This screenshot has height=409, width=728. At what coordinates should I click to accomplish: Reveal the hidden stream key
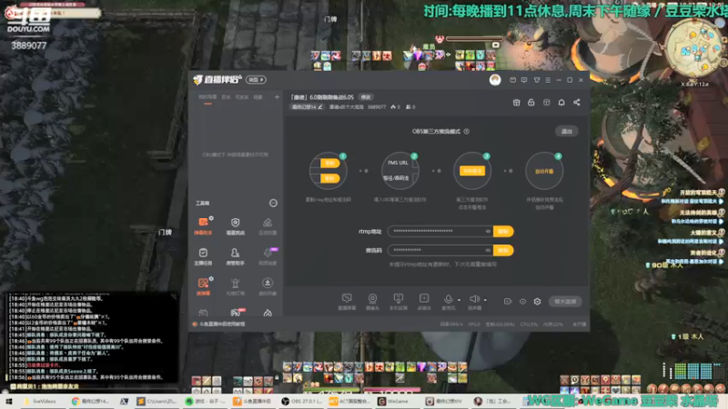pos(488,250)
